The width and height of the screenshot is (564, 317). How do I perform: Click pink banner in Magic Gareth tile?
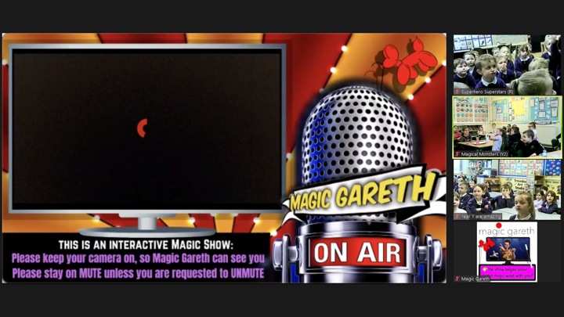[x=507, y=272]
